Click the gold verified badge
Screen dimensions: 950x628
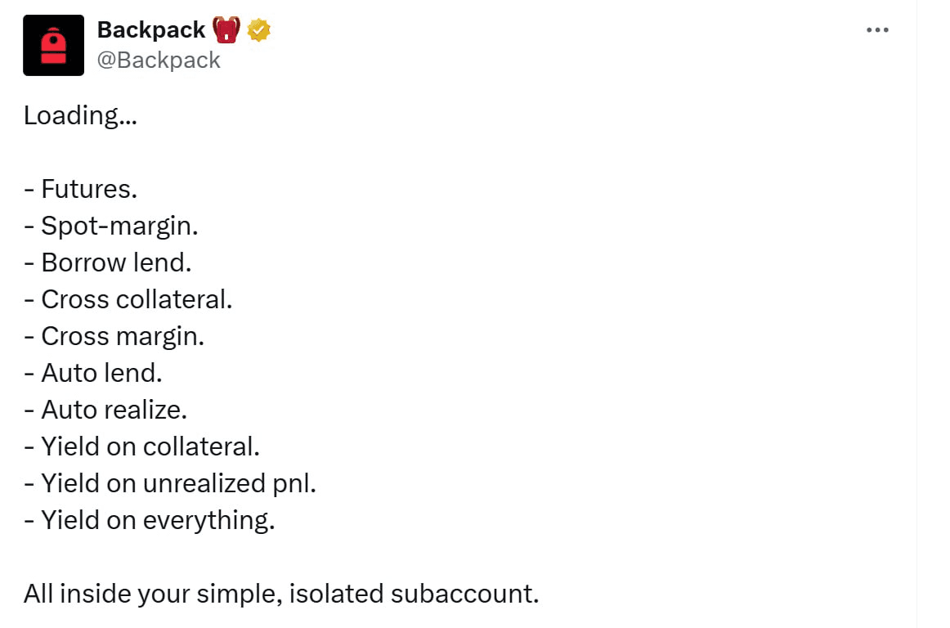pos(259,31)
